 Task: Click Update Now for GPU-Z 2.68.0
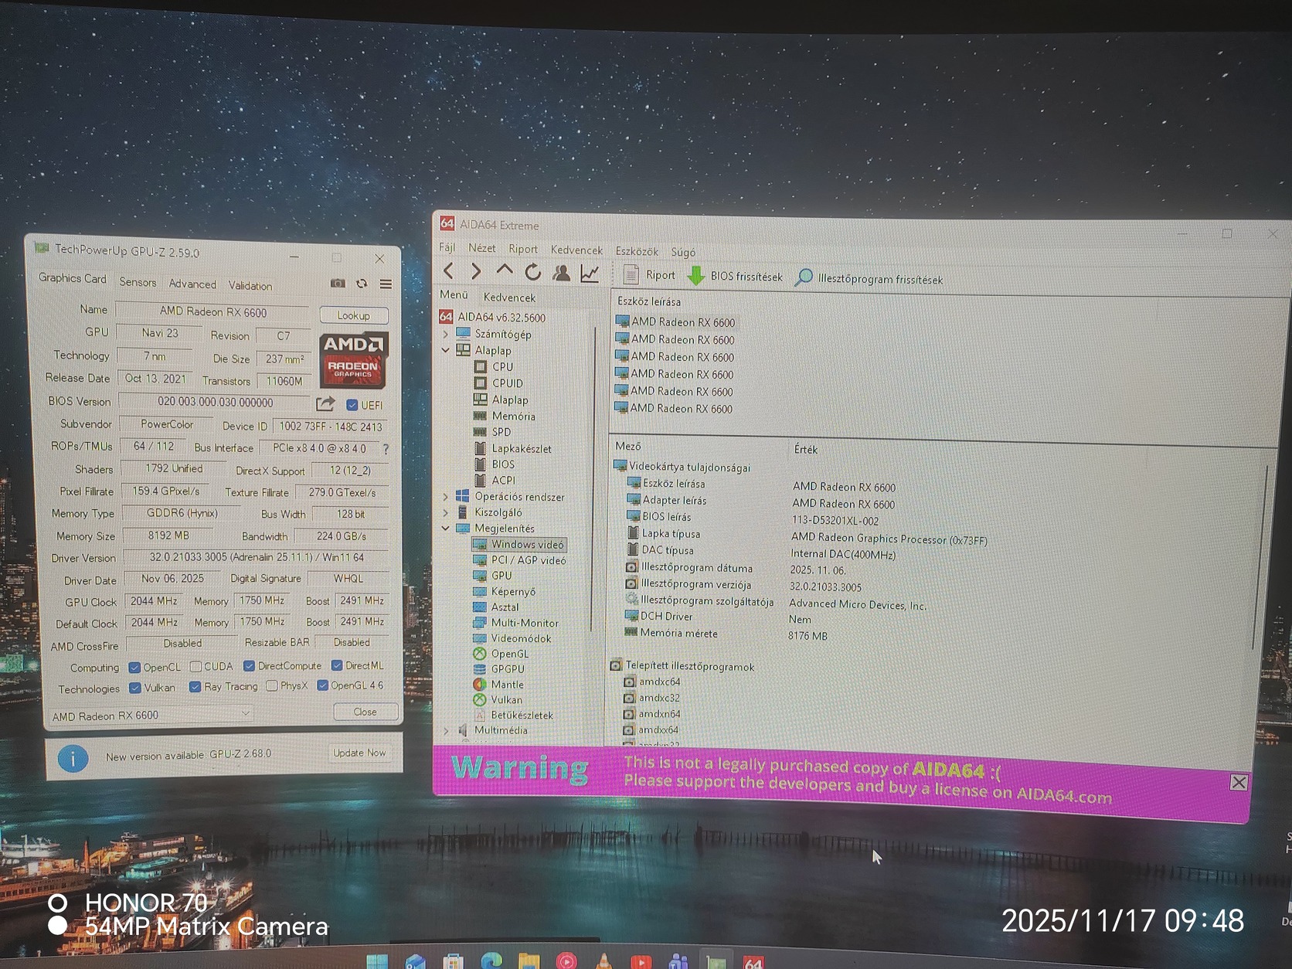[359, 753]
